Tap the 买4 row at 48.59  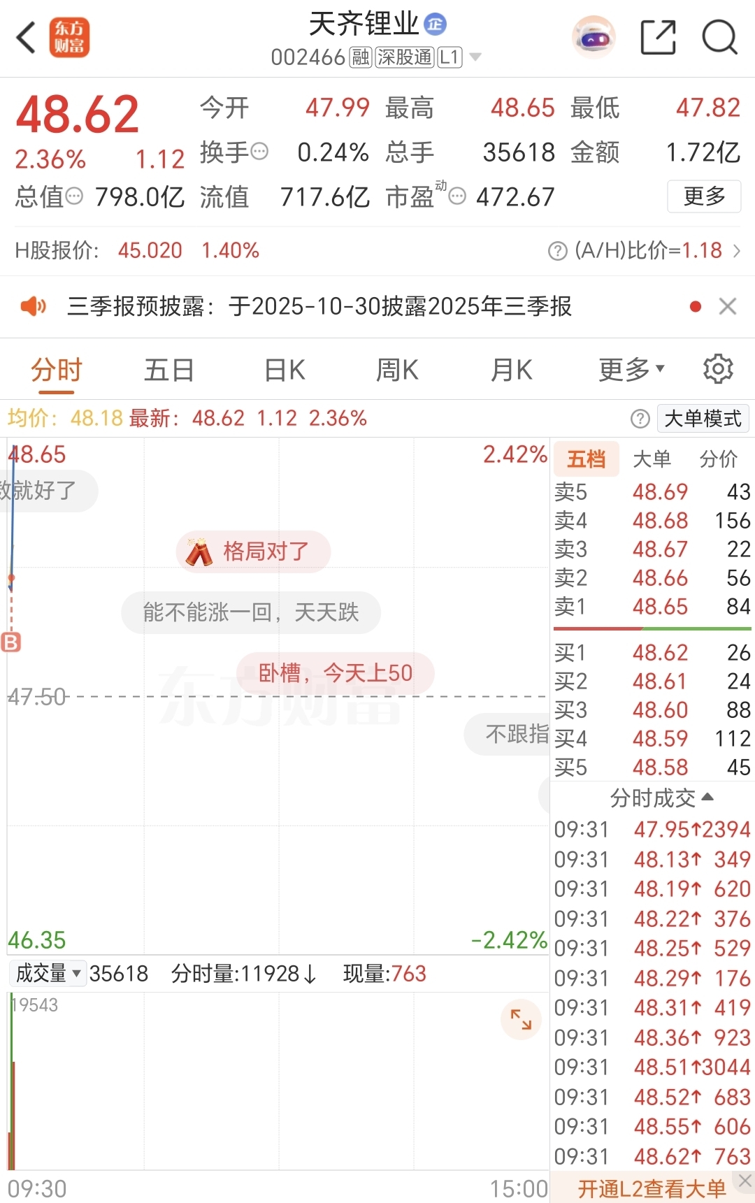pos(652,739)
